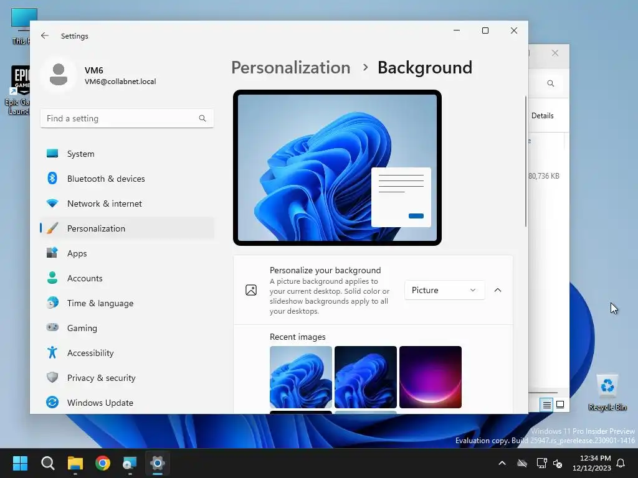This screenshot has width=638, height=478.
Task: Click the search magnifier in Find a setting
Action: [x=202, y=118]
